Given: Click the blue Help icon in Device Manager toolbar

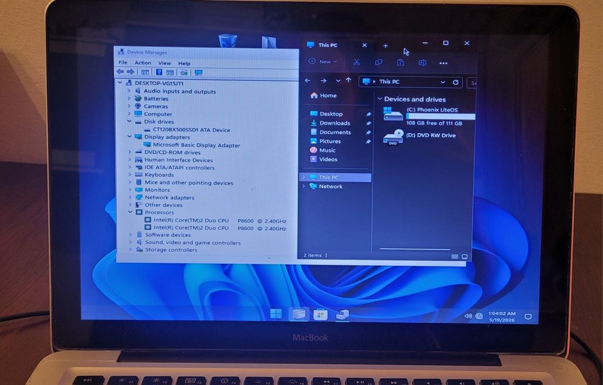Looking at the screenshot, I should click(159, 72).
